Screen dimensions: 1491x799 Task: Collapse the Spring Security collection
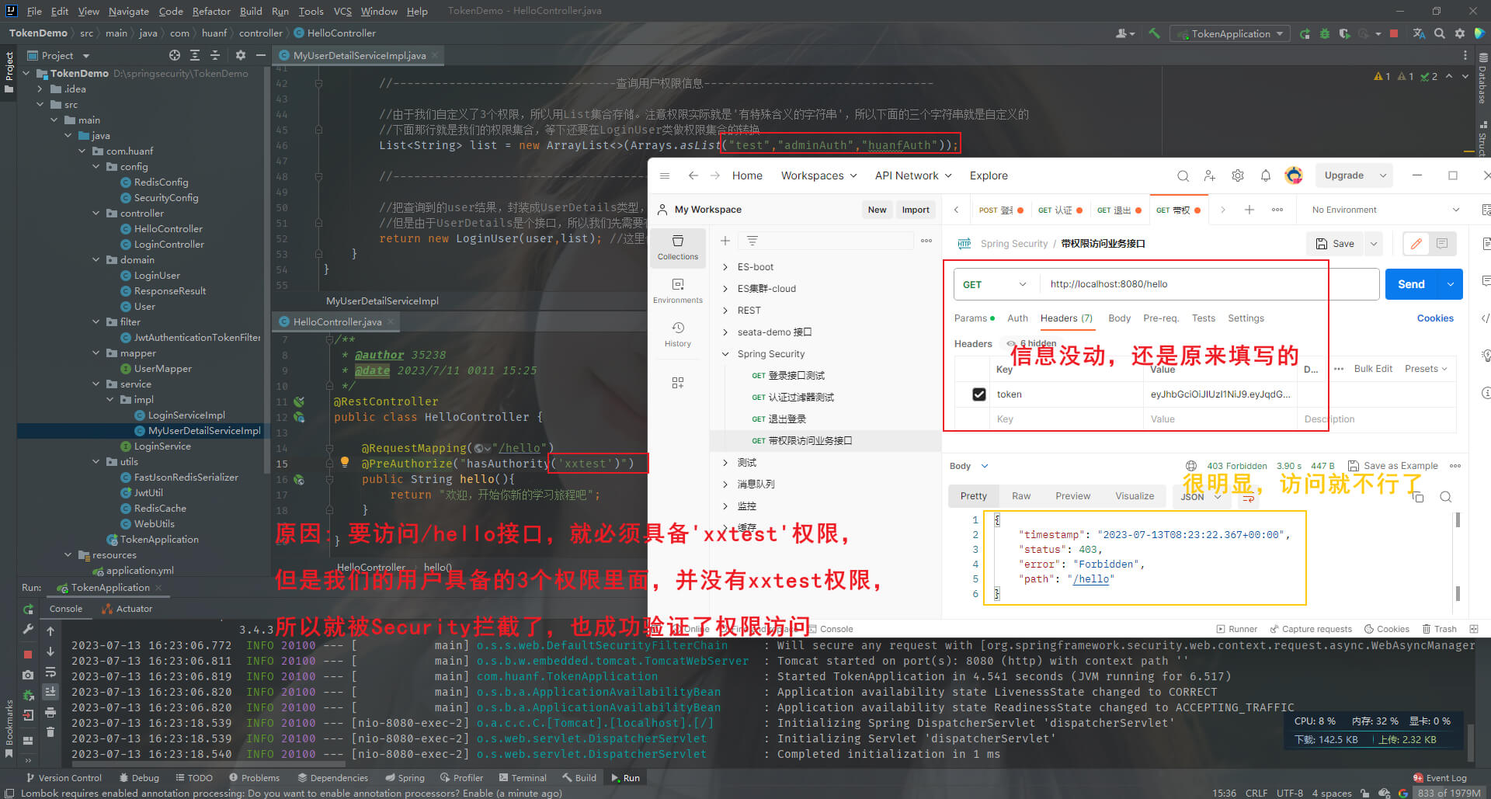point(725,354)
